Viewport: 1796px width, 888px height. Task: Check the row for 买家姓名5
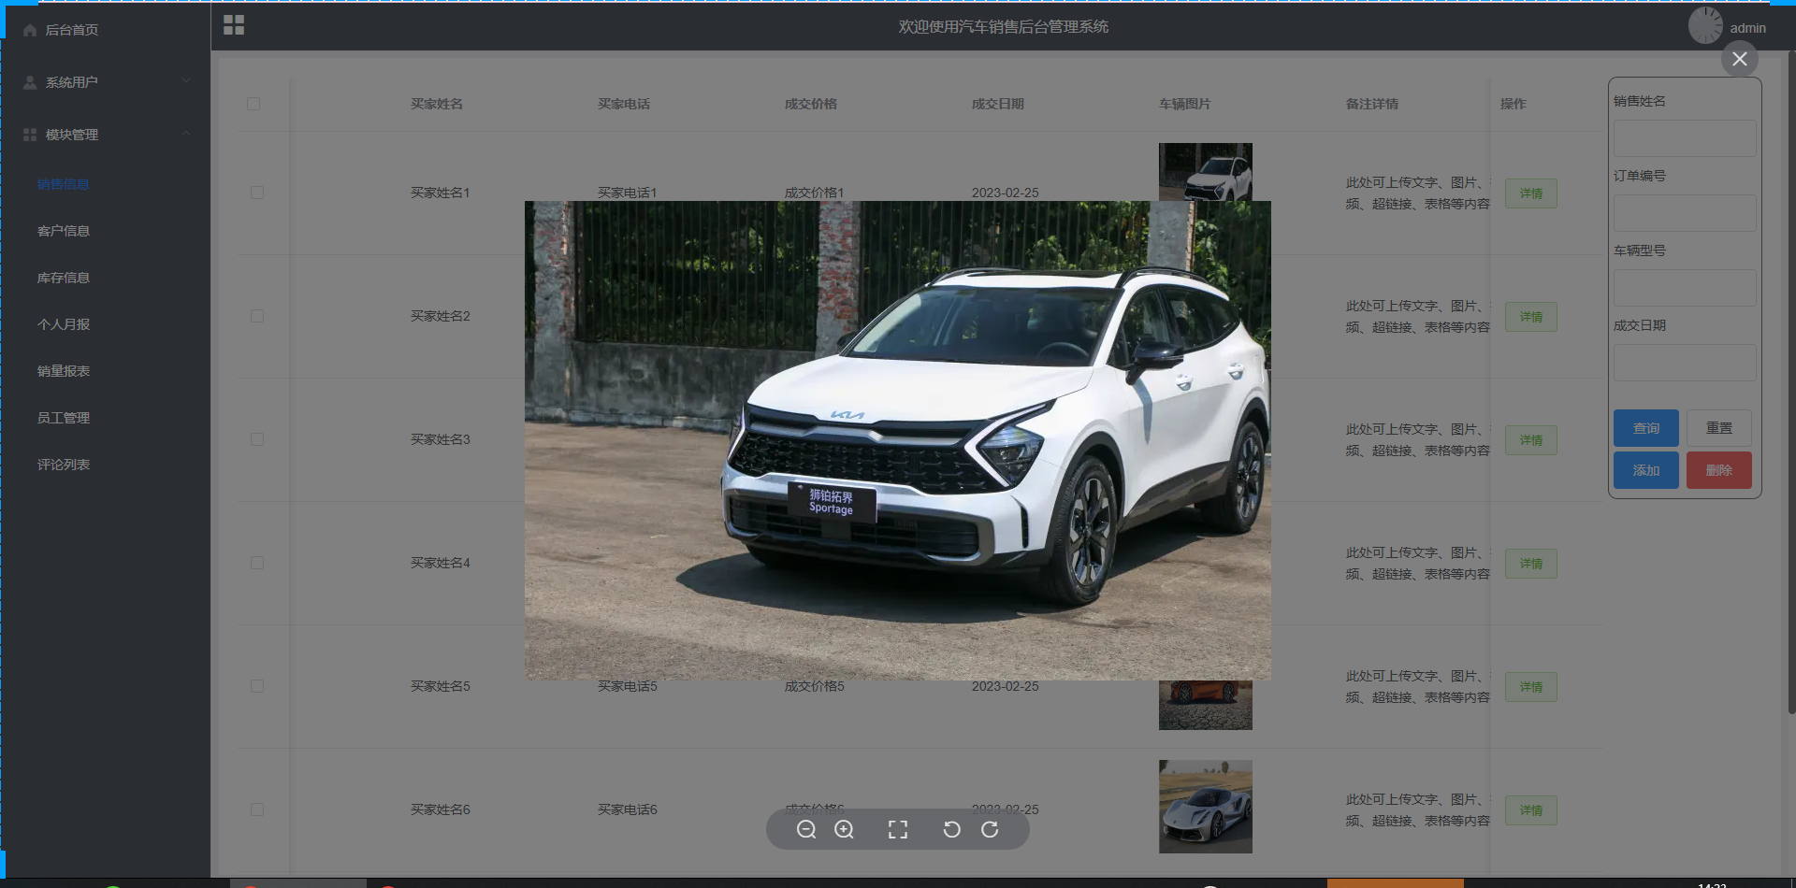[x=257, y=686]
